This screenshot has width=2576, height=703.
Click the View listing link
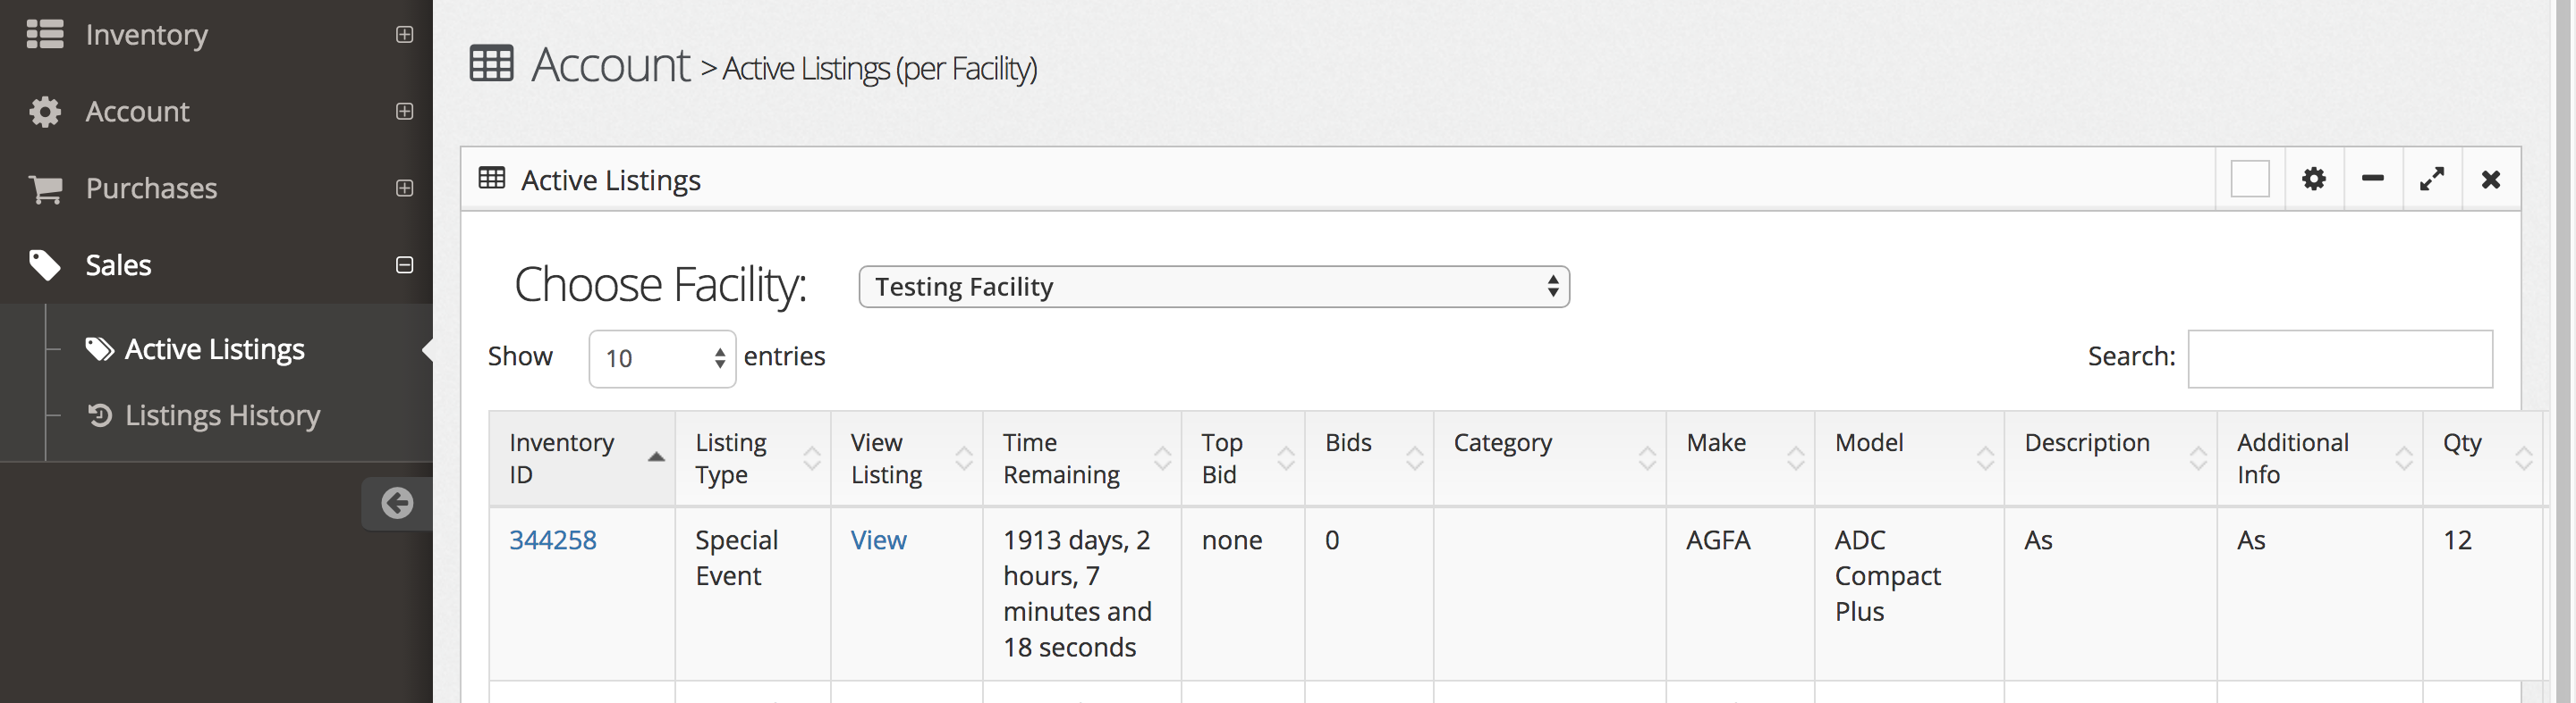pyautogui.click(x=878, y=540)
